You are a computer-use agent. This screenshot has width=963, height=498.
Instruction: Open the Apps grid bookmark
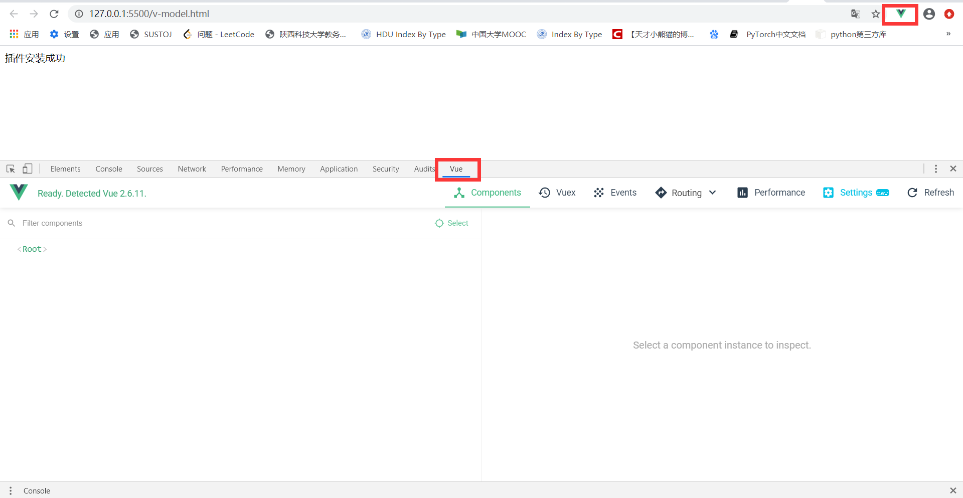coord(24,34)
